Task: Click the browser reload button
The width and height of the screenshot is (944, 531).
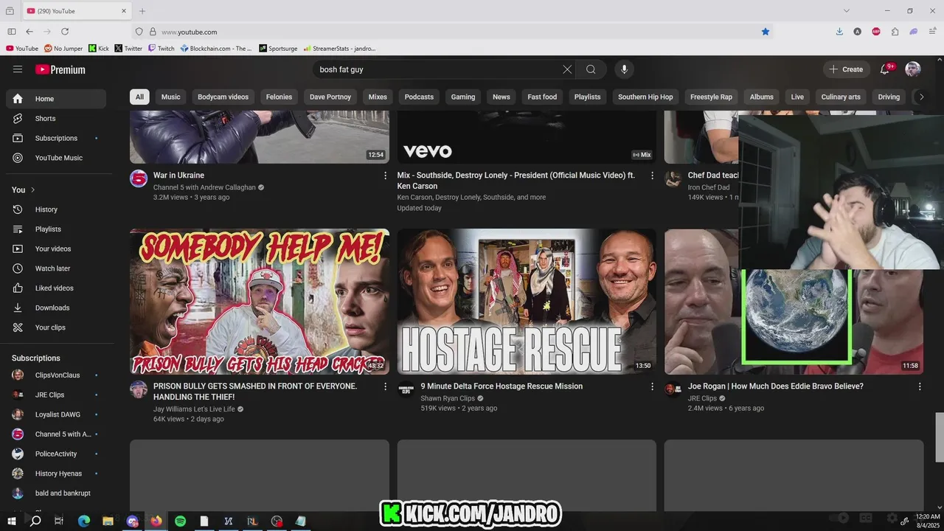Action: coord(65,32)
